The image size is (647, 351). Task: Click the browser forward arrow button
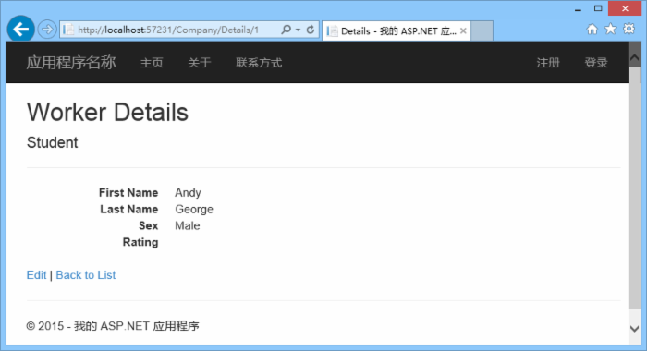point(47,30)
